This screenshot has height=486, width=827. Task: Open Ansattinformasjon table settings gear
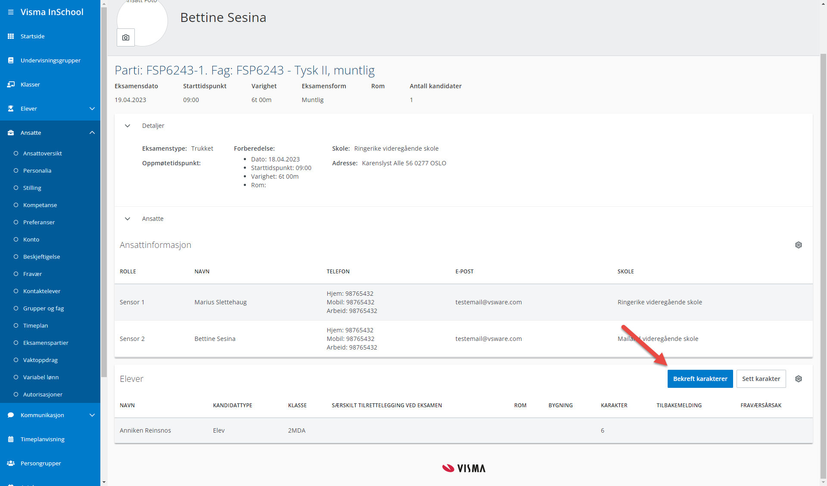pyautogui.click(x=798, y=245)
